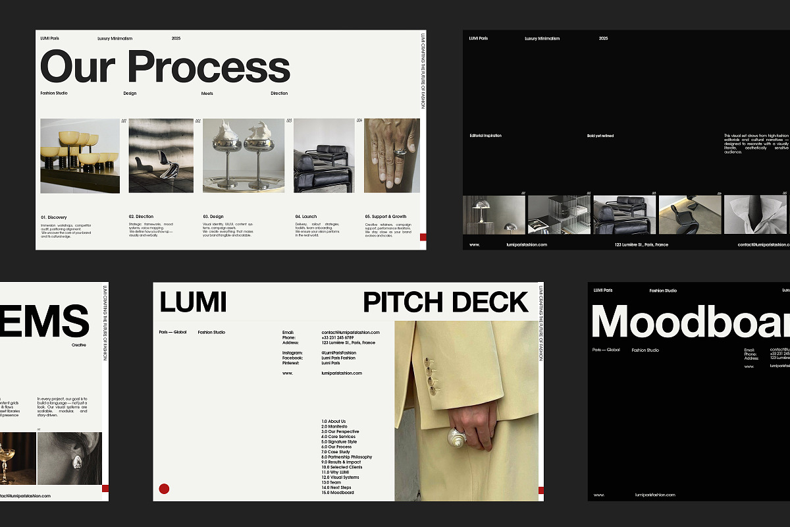Select table lamp photo on black slide

[x=494, y=215]
